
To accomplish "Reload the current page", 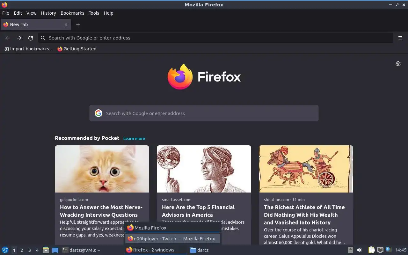I will coord(31,38).
